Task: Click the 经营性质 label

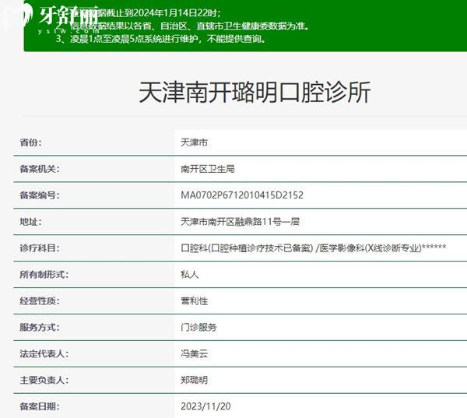Action: [x=40, y=301]
